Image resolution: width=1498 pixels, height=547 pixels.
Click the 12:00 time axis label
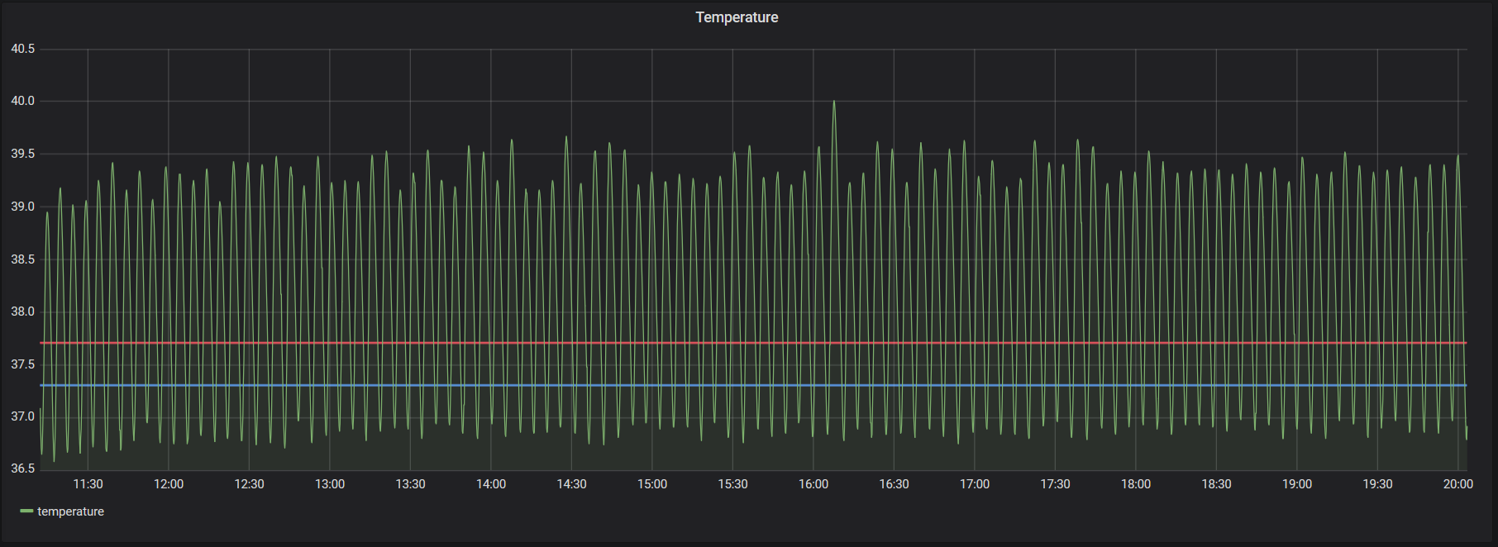169,484
